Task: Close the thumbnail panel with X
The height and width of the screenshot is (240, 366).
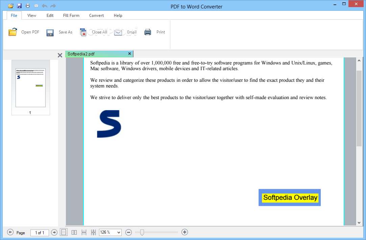Action: point(60,55)
